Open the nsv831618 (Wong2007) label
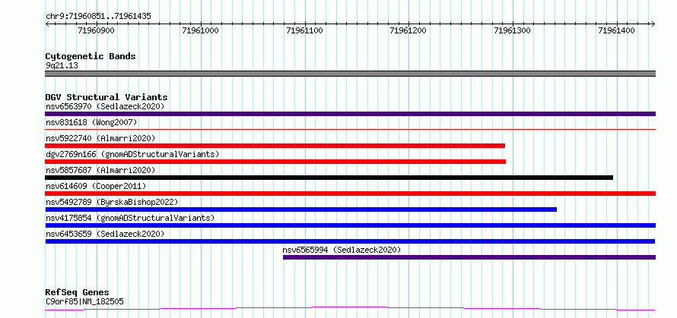The width and height of the screenshot is (677, 318). [91, 122]
